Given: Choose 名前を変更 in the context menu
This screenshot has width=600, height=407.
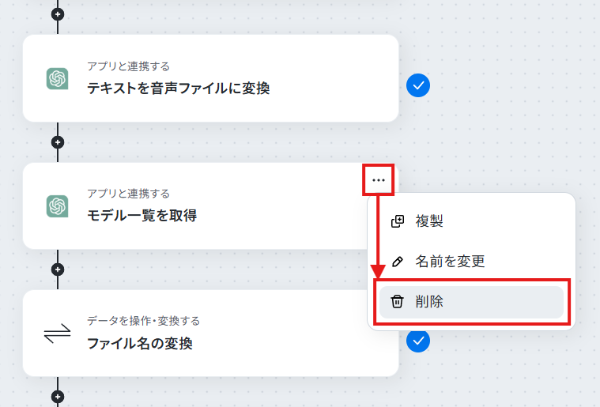Looking at the screenshot, I should pyautogui.click(x=471, y=262).
